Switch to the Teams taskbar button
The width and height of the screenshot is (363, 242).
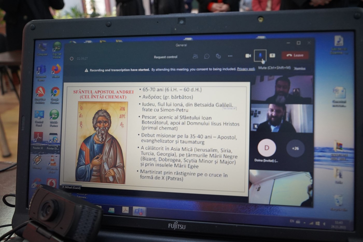(x=139, y=211)
